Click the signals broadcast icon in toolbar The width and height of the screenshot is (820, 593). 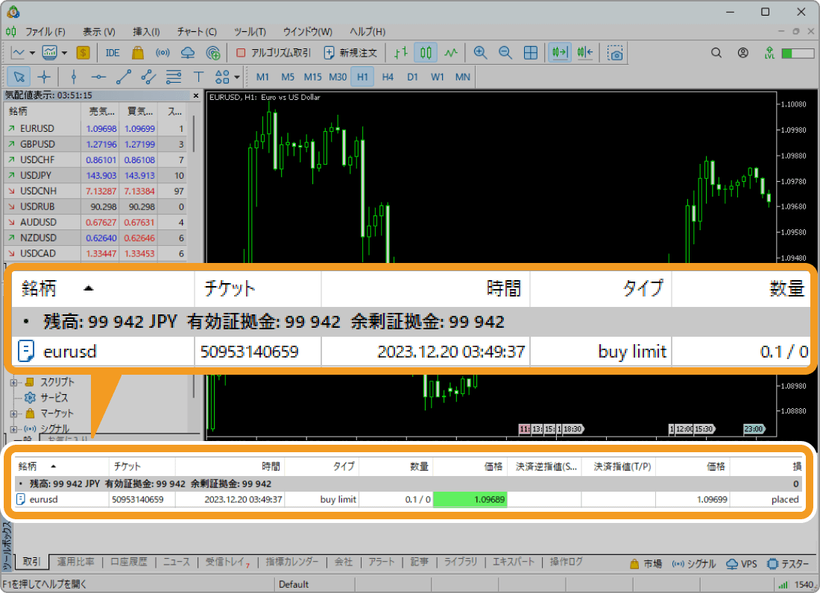coord(163,53)
